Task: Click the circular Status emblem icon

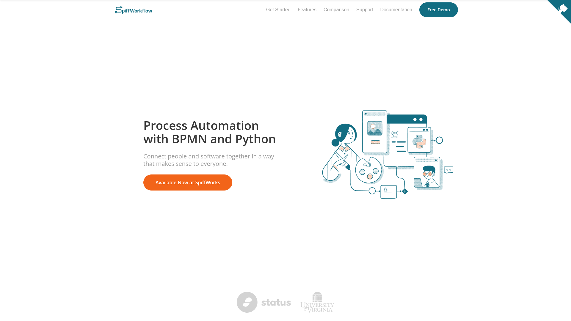Action: (247, 302)
